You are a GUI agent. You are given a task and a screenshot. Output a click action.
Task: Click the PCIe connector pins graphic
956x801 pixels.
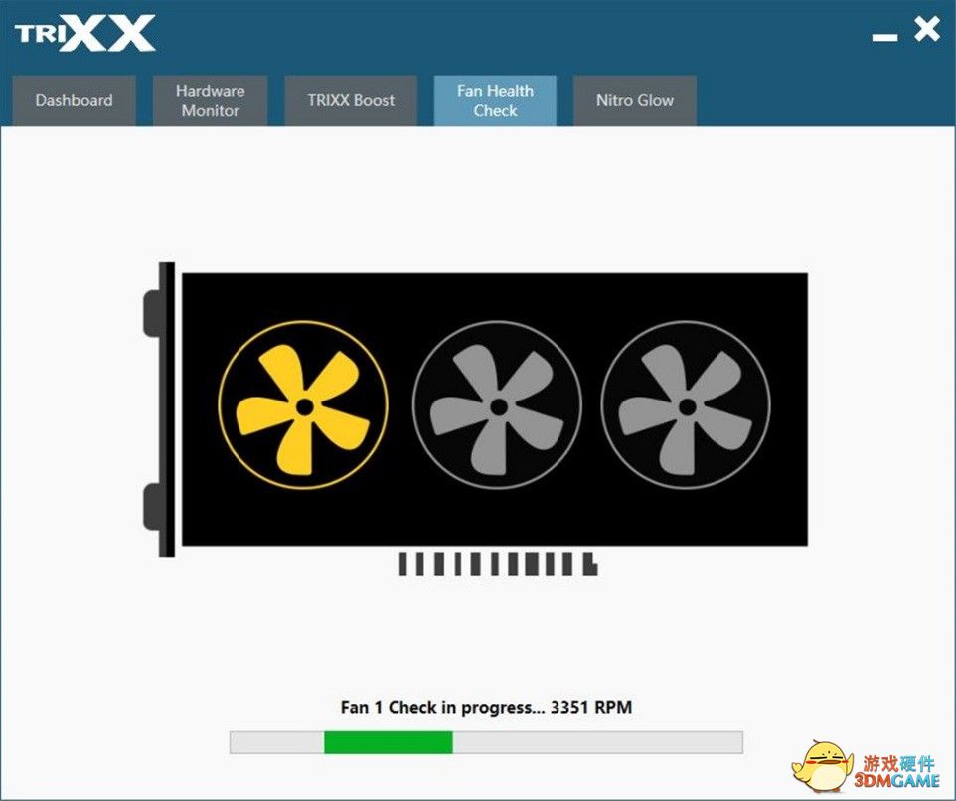coord(498,563)
